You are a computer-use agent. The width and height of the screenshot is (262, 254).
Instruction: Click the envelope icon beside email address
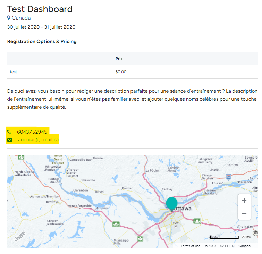pos(10,140)
